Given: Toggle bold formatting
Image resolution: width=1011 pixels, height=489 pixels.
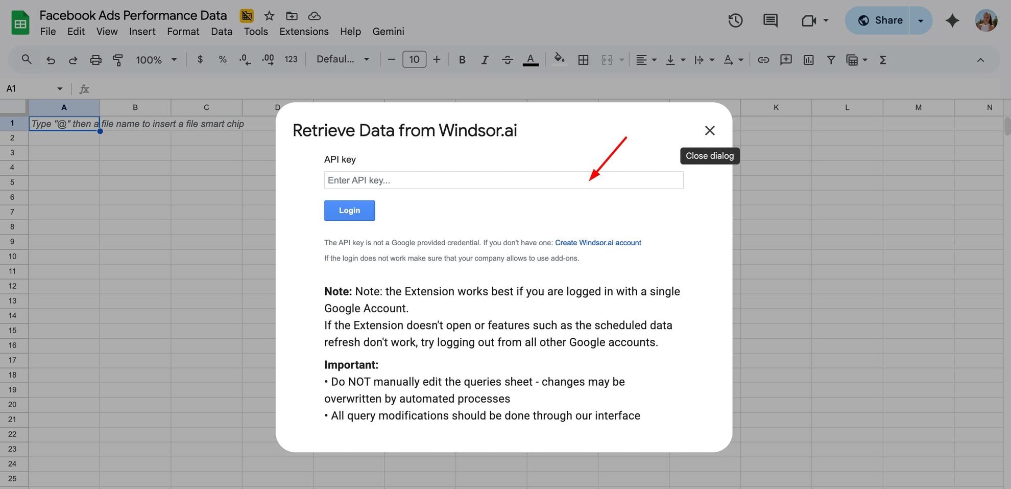Looking at the screenshot, I should (x=462, y=59).
